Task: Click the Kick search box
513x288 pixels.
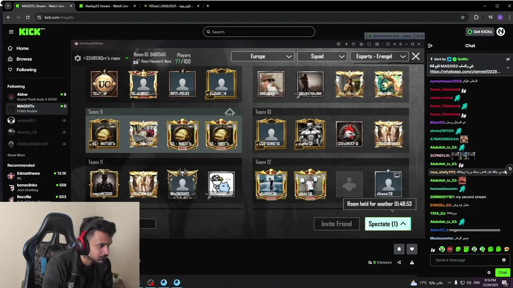Action: tap(259, 32)
